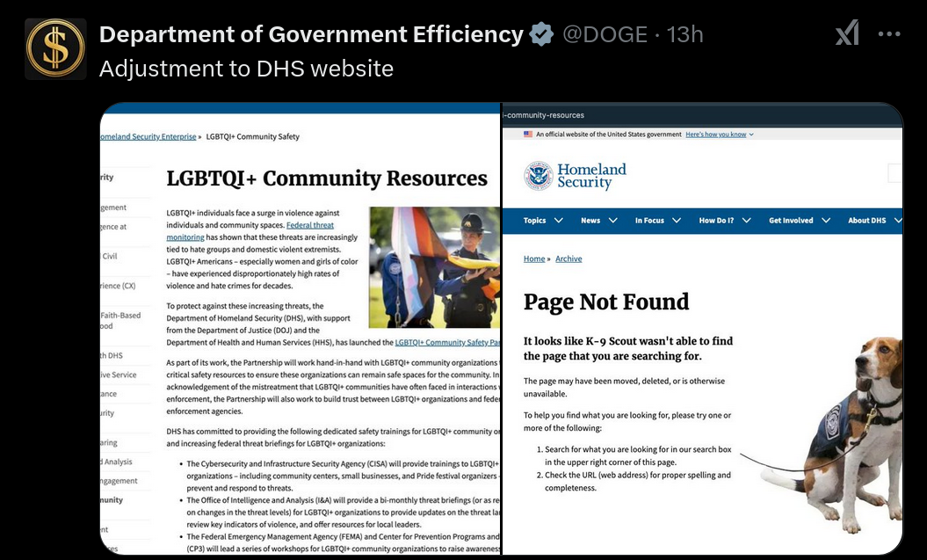Expand the Topics dropdown chevron
The width and height of the screenshot is (927, 560).
click(x=558, y=220)
